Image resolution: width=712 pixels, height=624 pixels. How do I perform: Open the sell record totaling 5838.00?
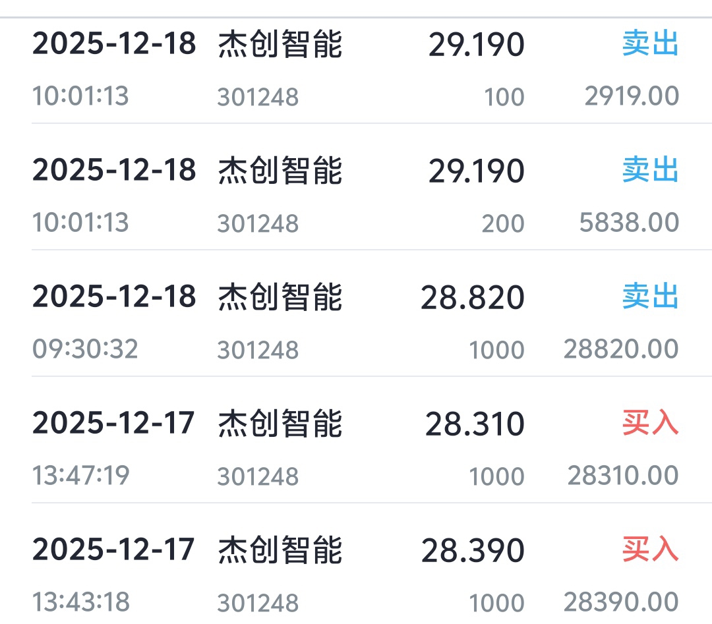pos(356,196)
